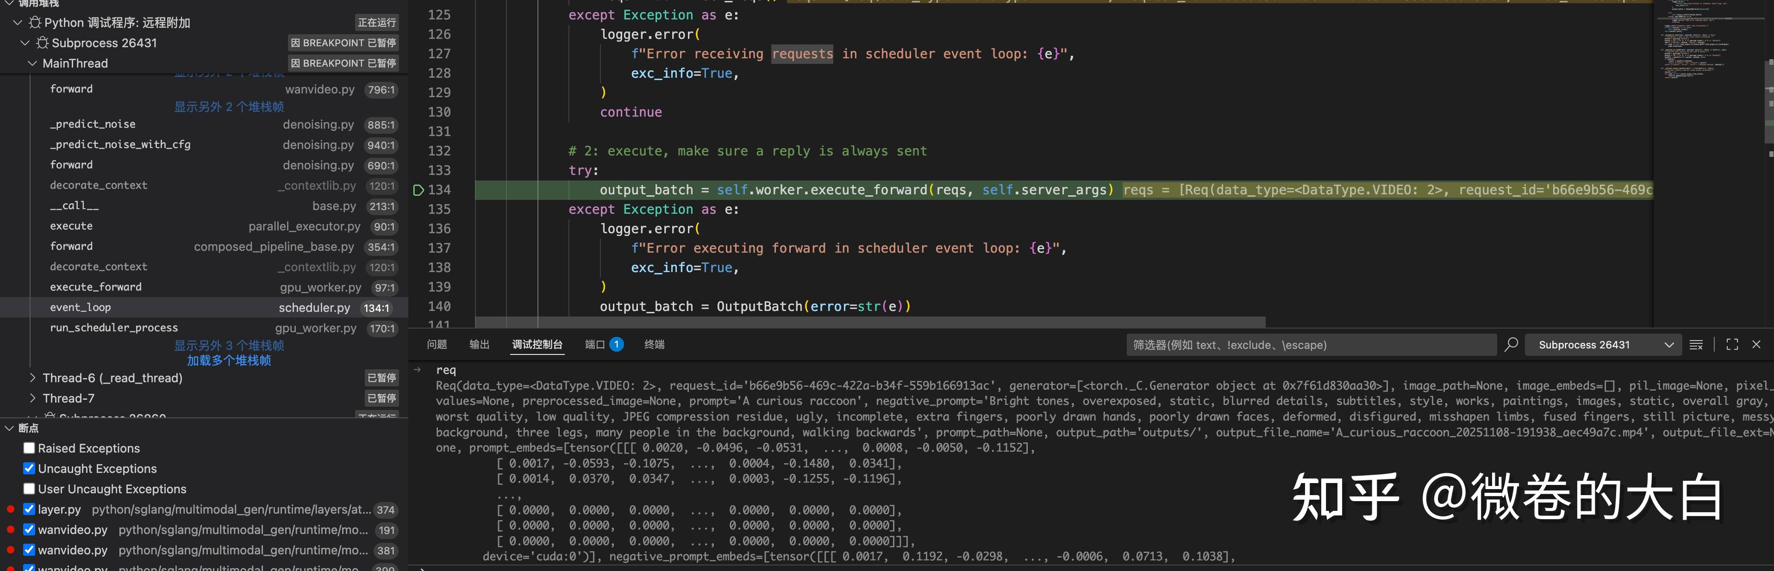Viewport: 1774px width, 571px height.
Task: Switch to the 终端 terminal tab
Action: point(654,345)
